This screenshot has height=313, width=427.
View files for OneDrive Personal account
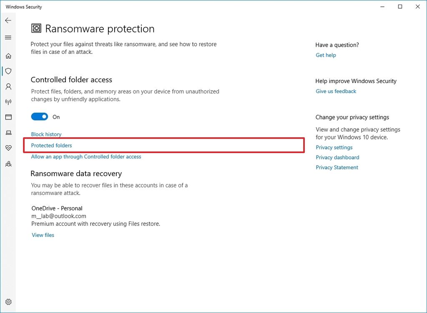43,235
